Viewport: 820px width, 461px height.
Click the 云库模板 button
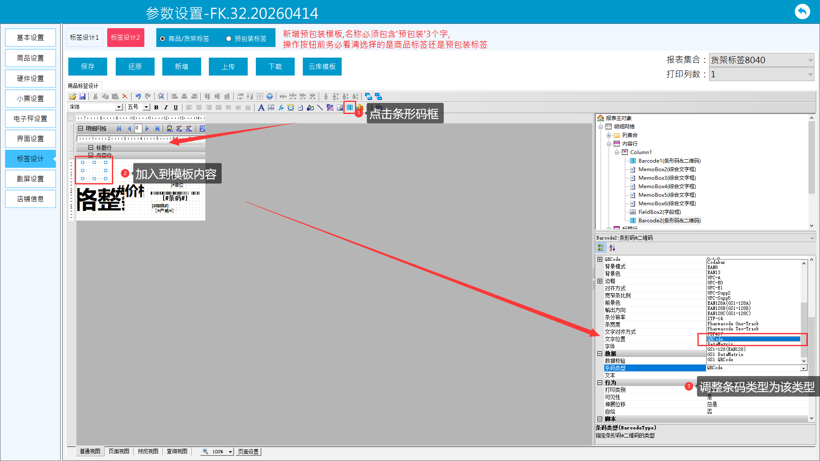pos(322,67)
